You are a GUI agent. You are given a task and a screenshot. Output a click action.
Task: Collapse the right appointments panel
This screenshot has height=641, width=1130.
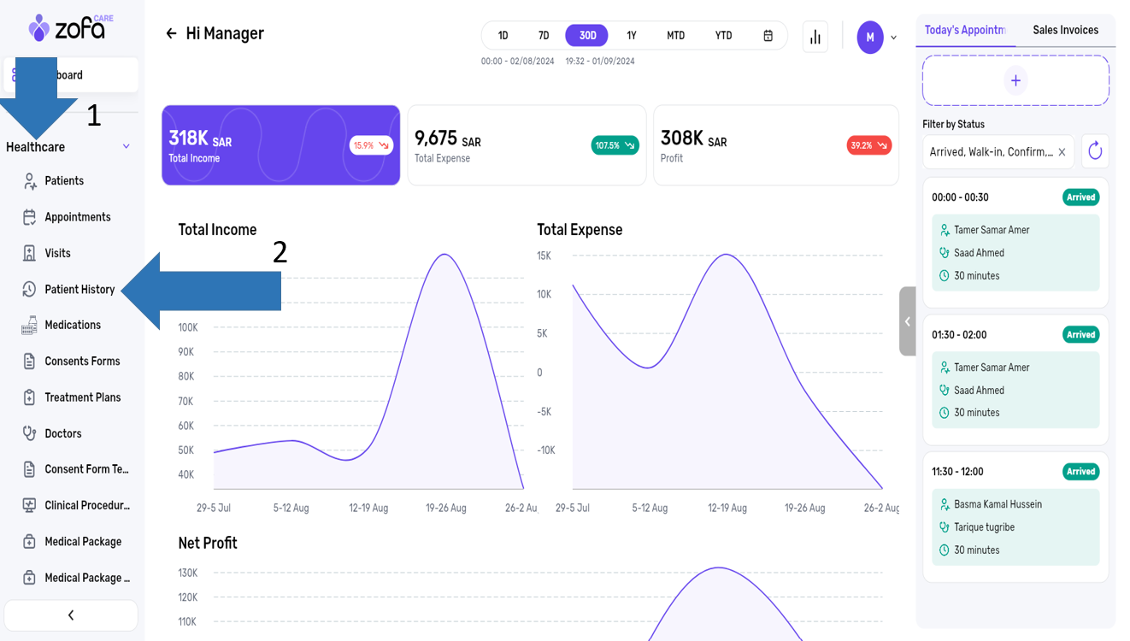[908, 321]
